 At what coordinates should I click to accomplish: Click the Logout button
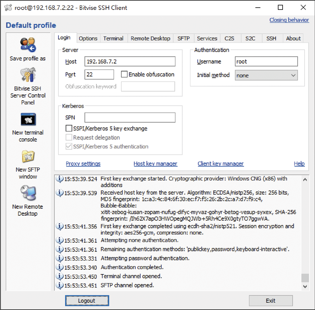coord(87,301)
